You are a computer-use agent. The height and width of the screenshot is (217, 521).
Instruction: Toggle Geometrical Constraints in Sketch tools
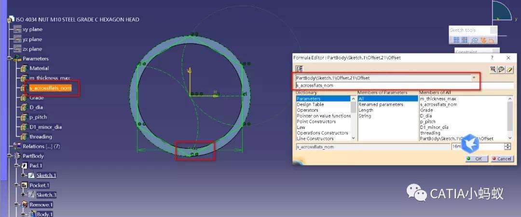483,40
